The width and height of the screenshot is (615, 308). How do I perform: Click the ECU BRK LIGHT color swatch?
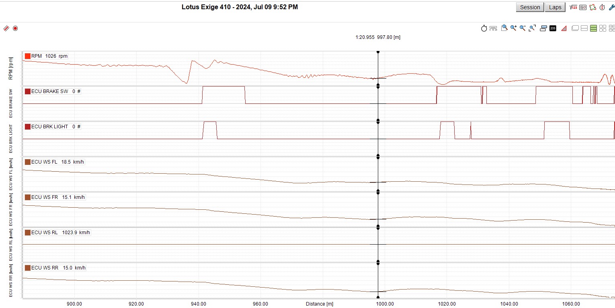tap(27, 127)
